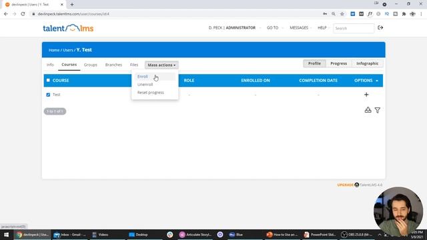Click the log out icon
The width and height of the screenshot is (427, 240).
pyautogui.click(x=380, y=28)
